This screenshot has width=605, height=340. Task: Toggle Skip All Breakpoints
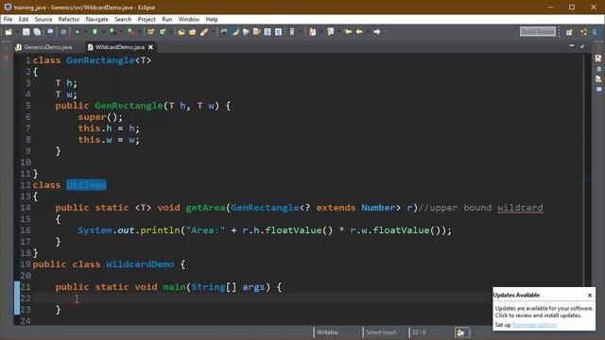pos(63,31)
